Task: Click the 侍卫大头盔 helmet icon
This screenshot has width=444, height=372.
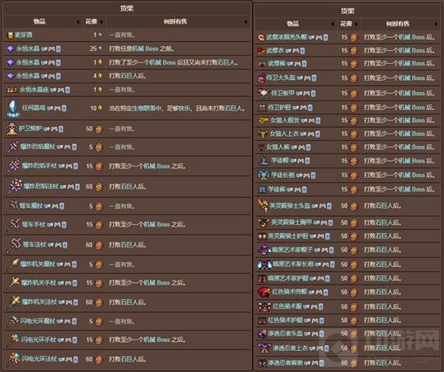Action: point(261,78)
